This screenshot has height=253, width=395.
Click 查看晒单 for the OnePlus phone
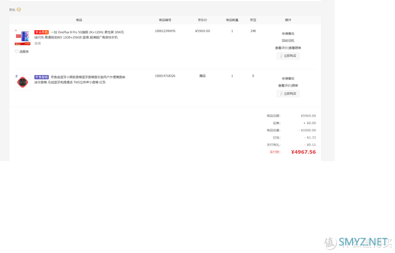coord(295,48)
